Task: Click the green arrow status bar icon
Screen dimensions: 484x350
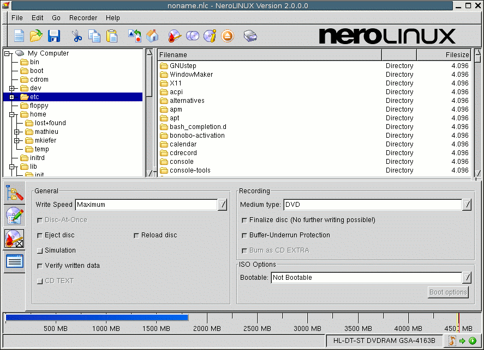Action: 462,341
